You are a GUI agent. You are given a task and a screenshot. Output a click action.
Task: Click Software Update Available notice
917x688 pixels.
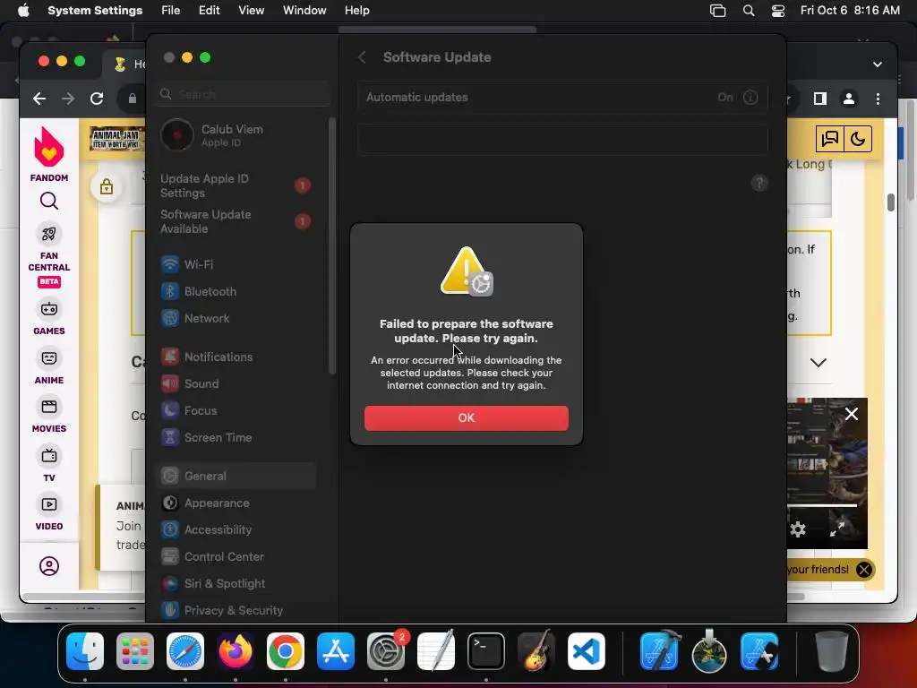pos(236,222)
